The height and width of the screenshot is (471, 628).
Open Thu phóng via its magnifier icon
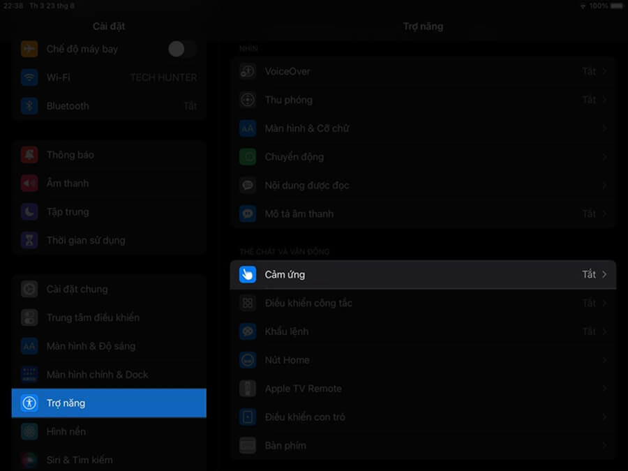tap(248, 100)
